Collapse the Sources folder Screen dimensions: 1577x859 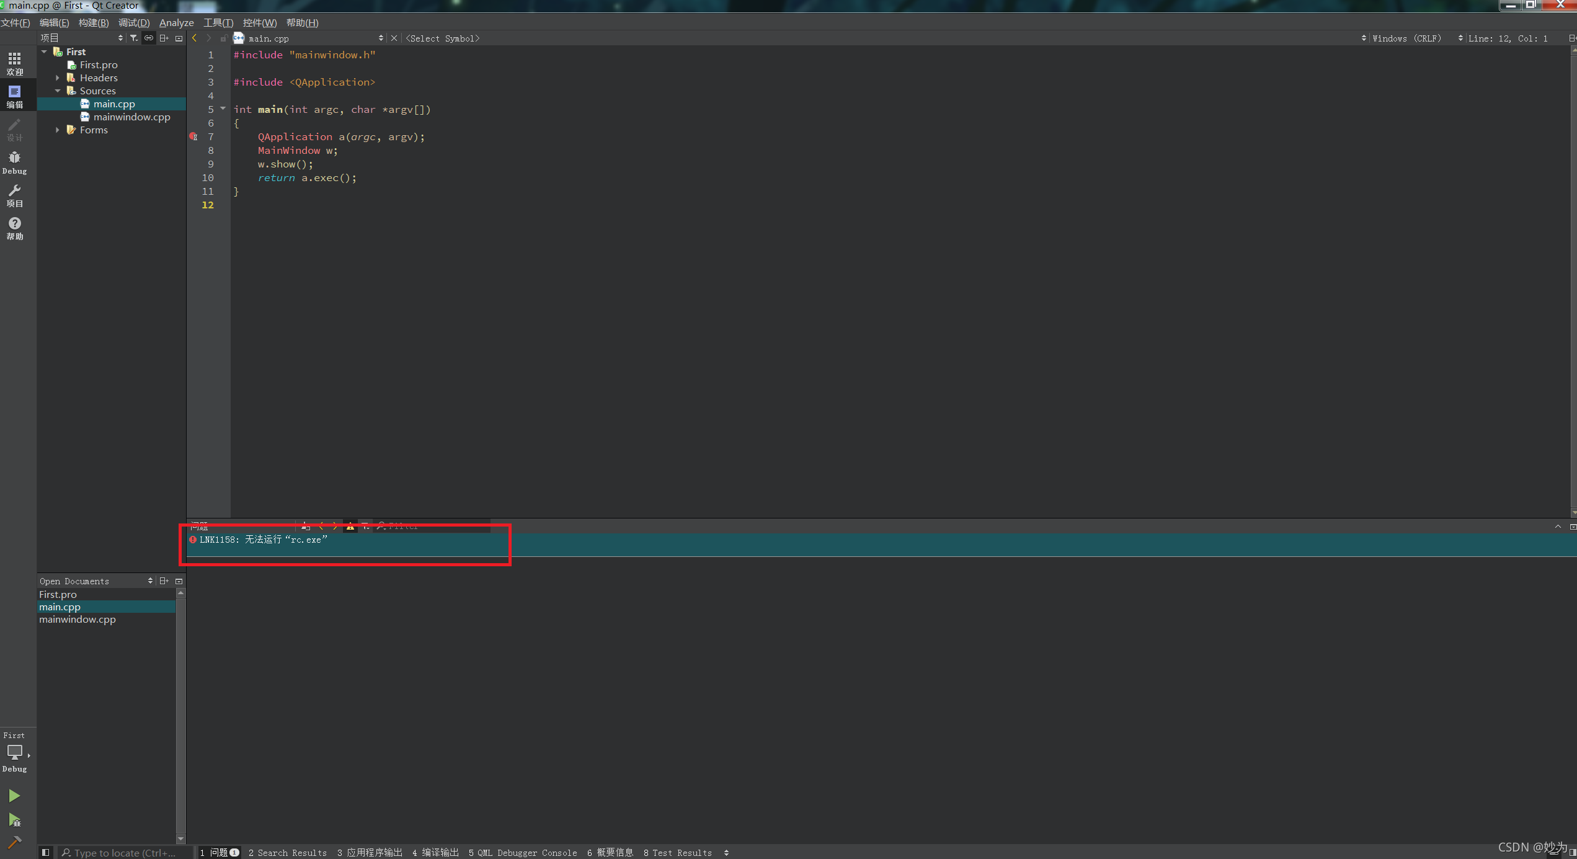click(x=57, y=91)
